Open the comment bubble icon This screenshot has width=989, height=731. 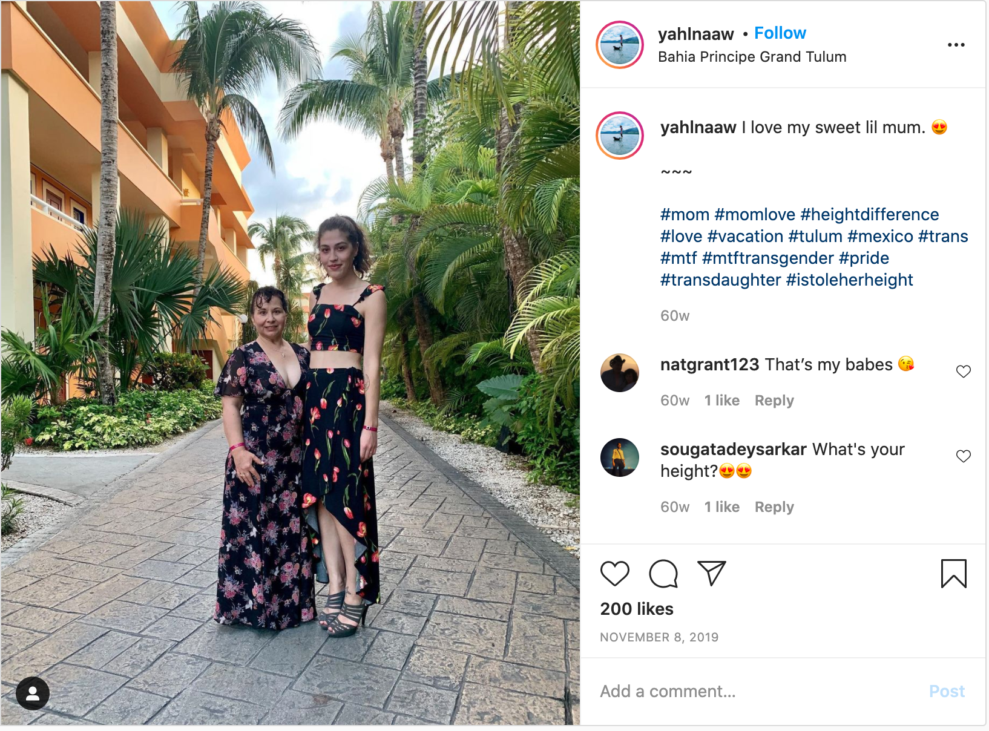(x=663, y=574)
